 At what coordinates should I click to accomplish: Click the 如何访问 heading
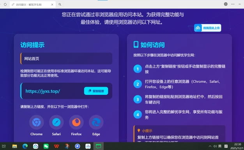[x=153, y=45]
